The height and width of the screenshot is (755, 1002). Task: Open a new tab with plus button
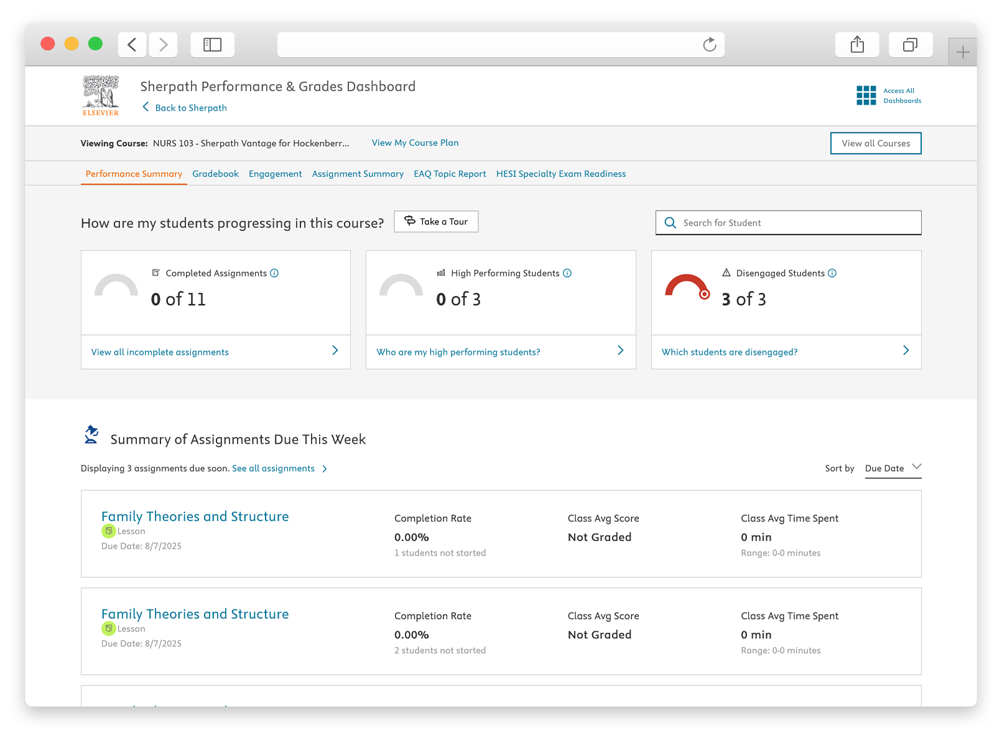(x=963, y=52)
